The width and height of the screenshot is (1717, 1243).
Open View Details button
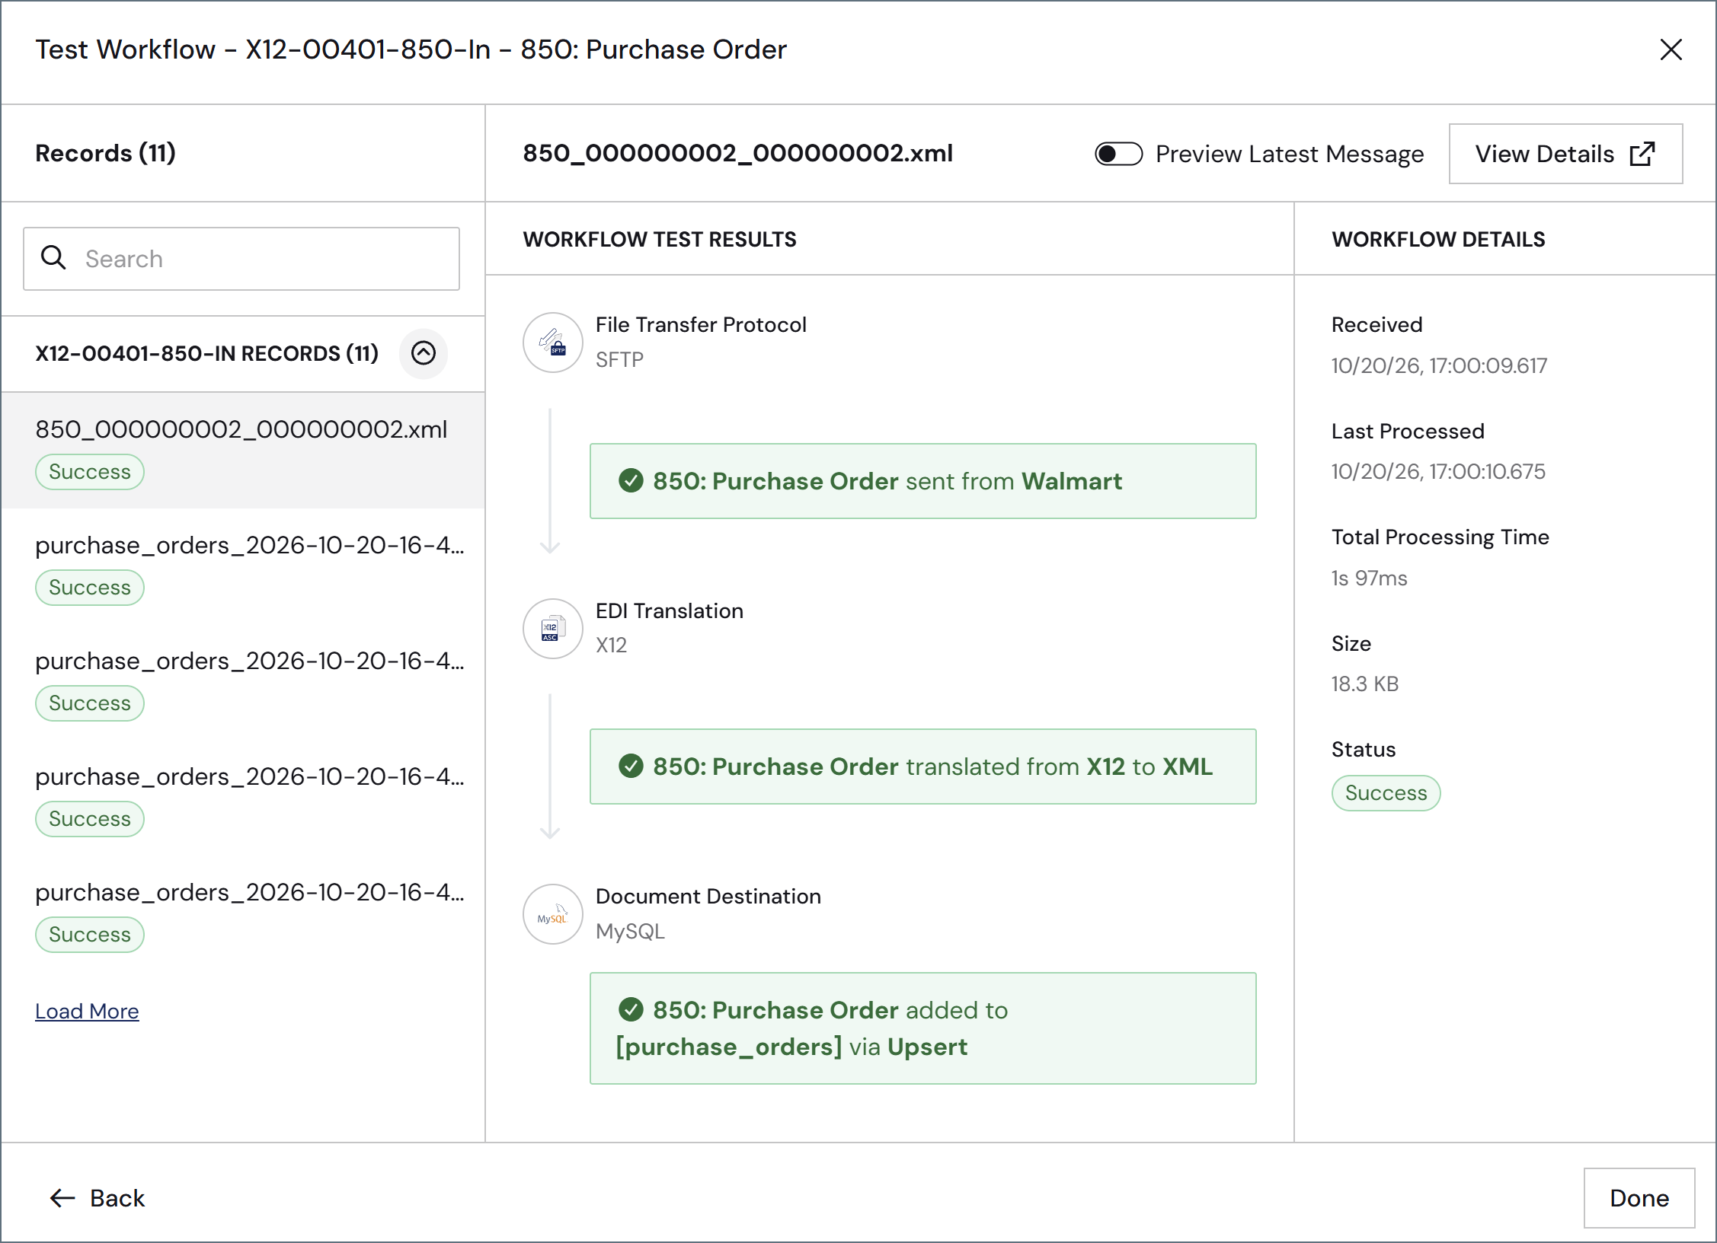coord(1565,154)
